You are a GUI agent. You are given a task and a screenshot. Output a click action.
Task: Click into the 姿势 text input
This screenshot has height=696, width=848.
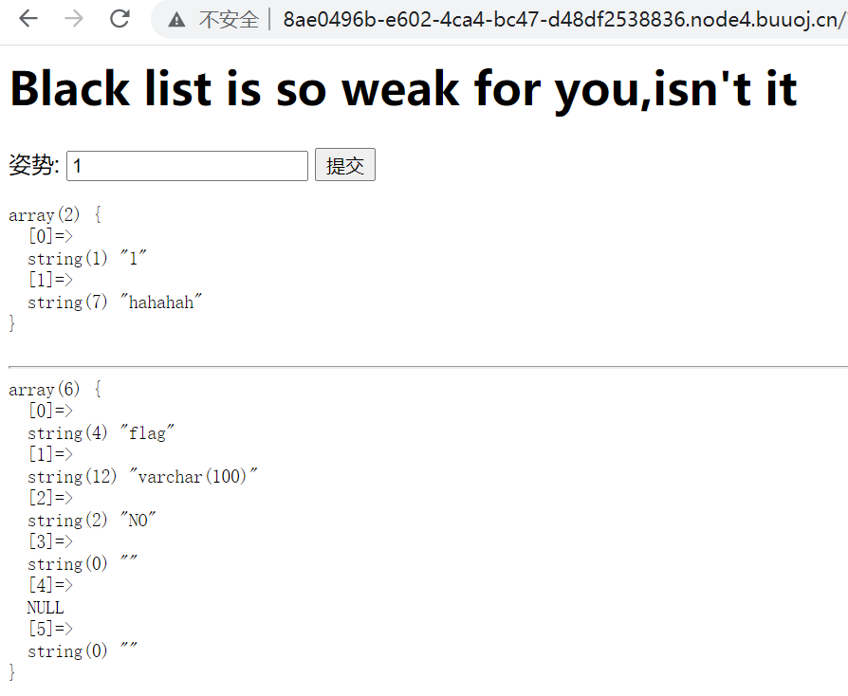(x=187, y=166)
